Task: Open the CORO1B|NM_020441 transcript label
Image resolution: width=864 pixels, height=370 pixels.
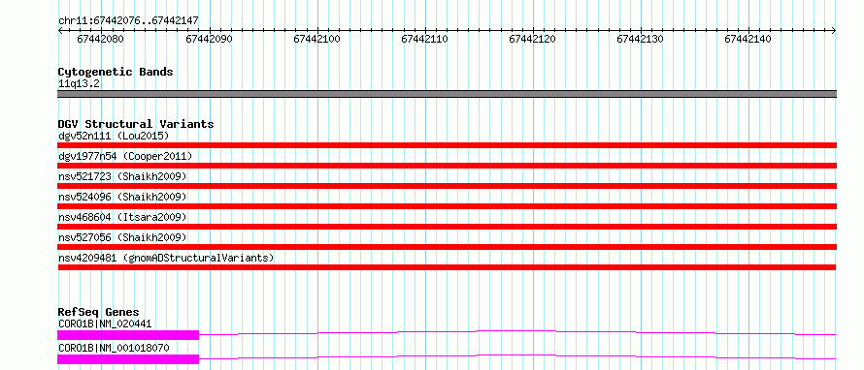Action: point(105,324)
